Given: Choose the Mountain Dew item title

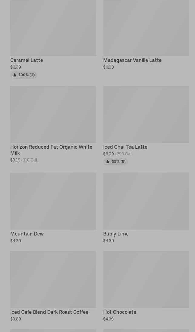Looking at the screenshot, I should point(27,234).
